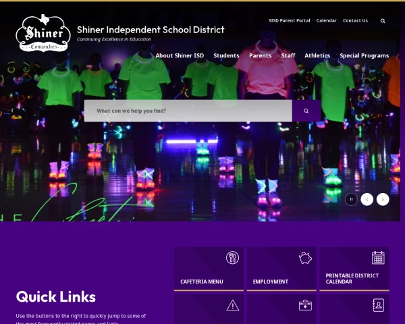Click the Cafeteria Menu utensils icon
This screenshot has width=405, height=324.
tap(232, 258)
